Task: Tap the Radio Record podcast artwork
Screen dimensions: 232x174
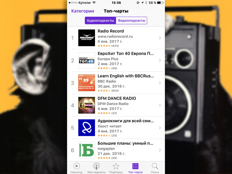Action: tap(87, 38)
